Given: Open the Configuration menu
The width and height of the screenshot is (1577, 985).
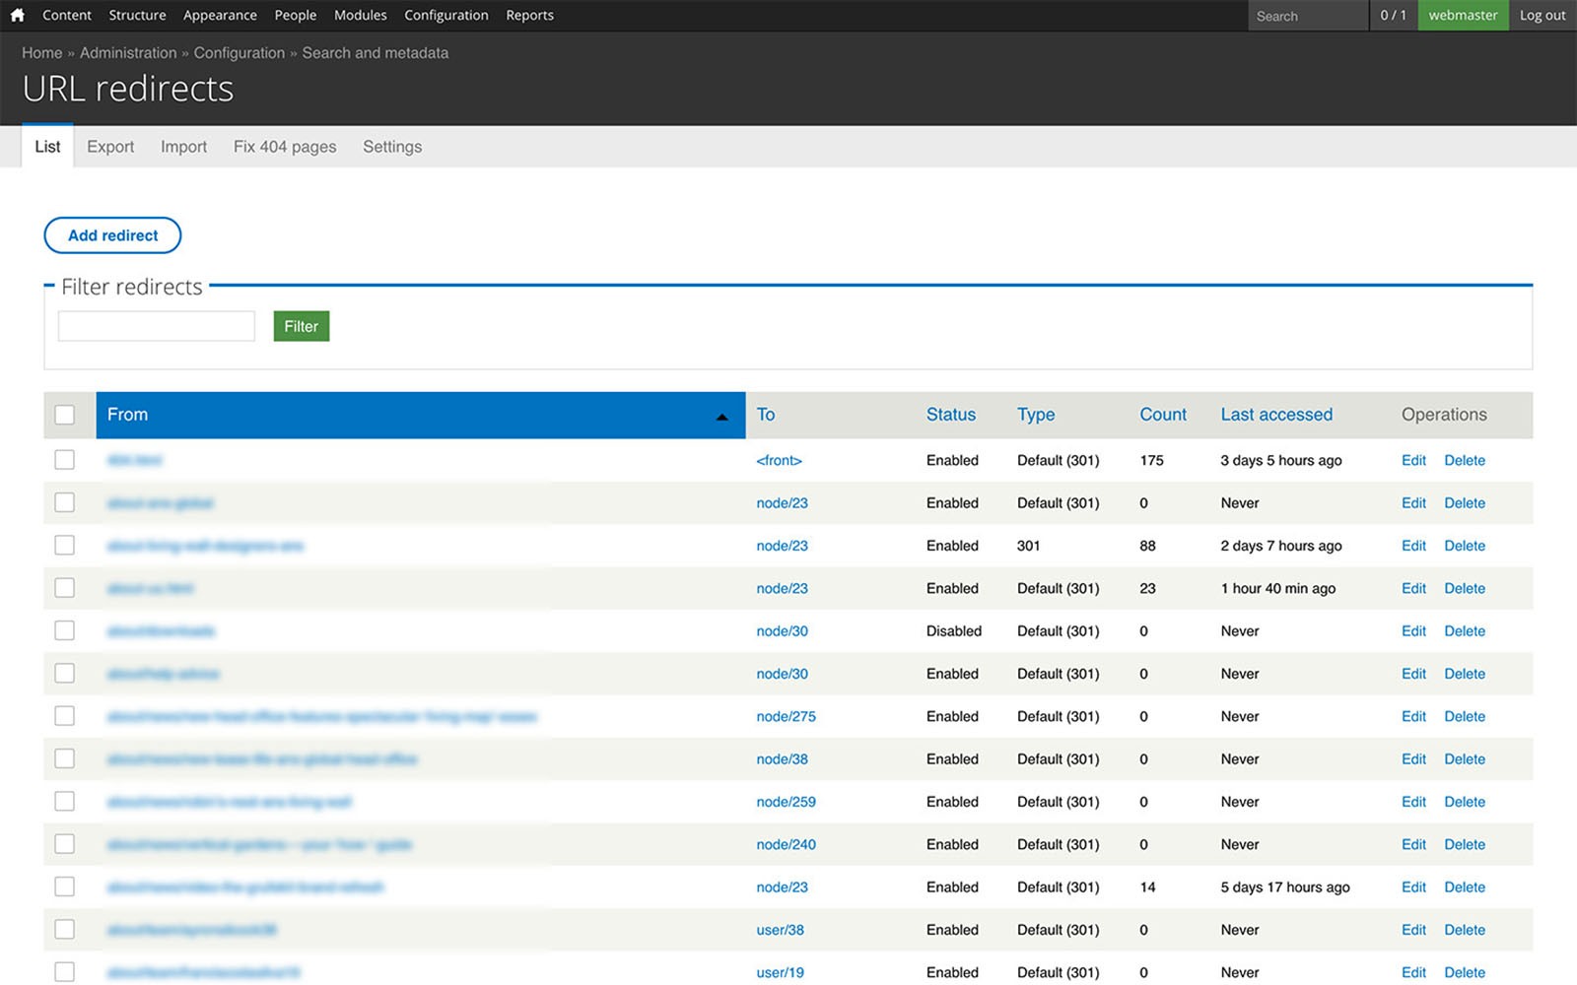Looking at the screenshot, I should coord(446,15).
